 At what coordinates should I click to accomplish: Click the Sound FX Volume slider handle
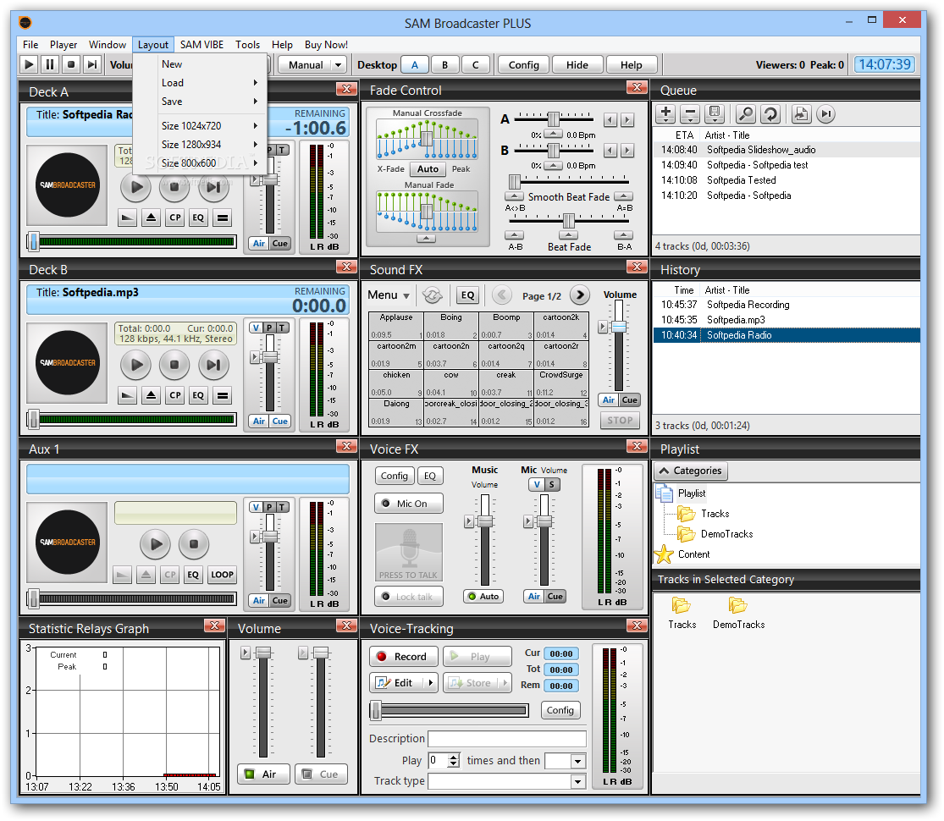[619, 327]
